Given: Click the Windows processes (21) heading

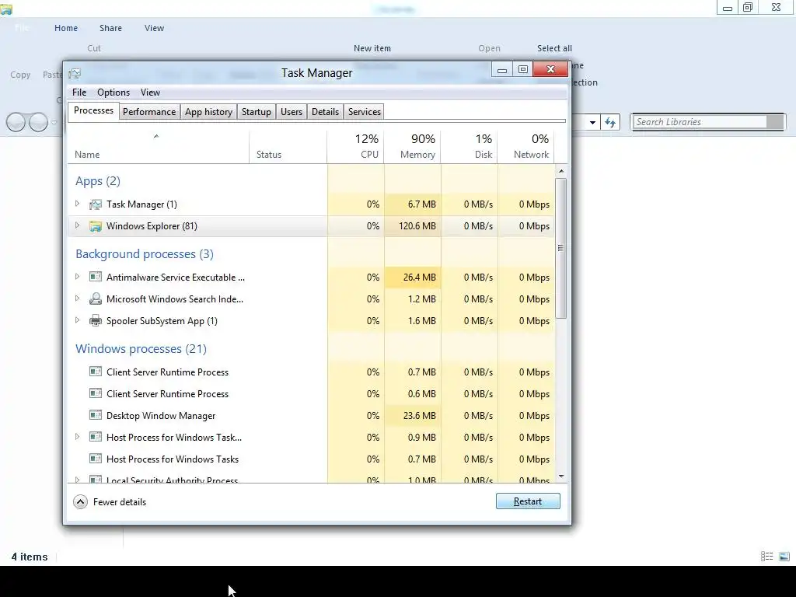Looking at the screenshot, I should 141,349.
